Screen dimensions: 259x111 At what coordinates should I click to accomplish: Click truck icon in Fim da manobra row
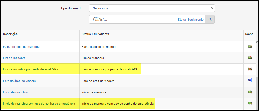[x=250, y=57]
